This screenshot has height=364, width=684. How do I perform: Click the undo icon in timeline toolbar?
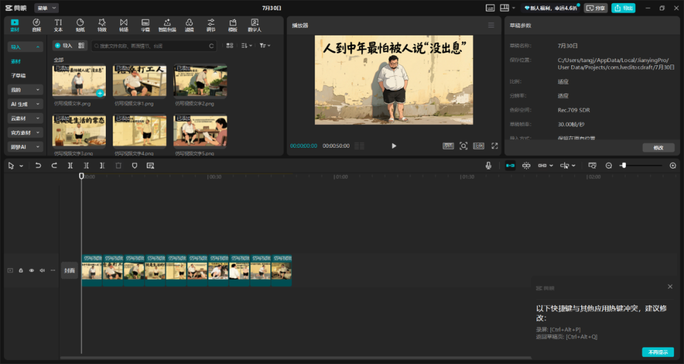click(38, 166)
